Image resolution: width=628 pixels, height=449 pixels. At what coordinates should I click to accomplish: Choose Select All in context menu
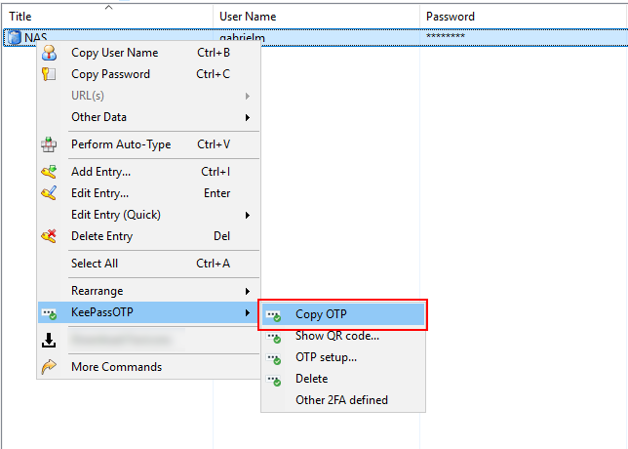[x=95, y=264]
